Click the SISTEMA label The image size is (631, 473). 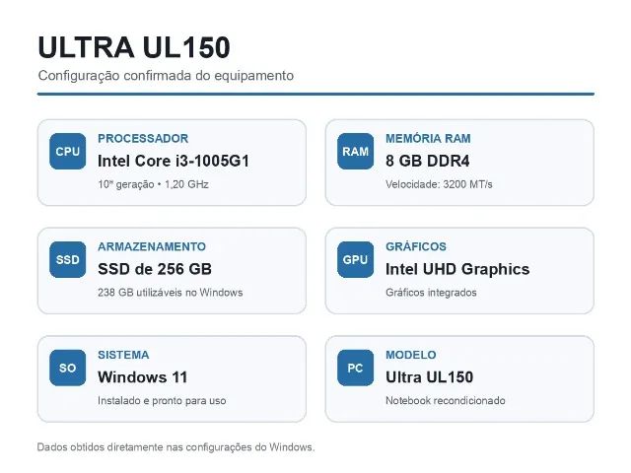(123, 355)
